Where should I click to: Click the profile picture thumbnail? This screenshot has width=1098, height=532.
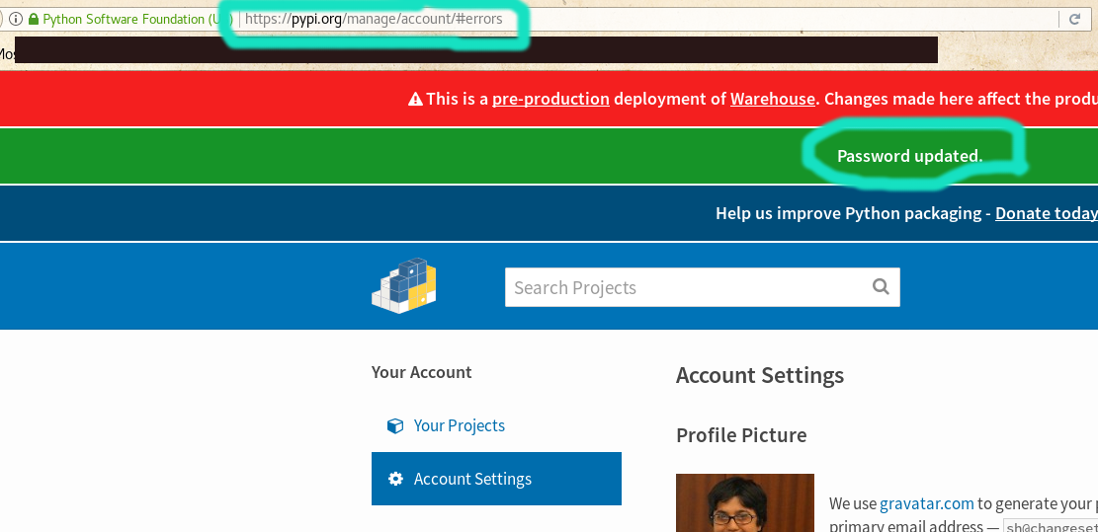(745, 503)
